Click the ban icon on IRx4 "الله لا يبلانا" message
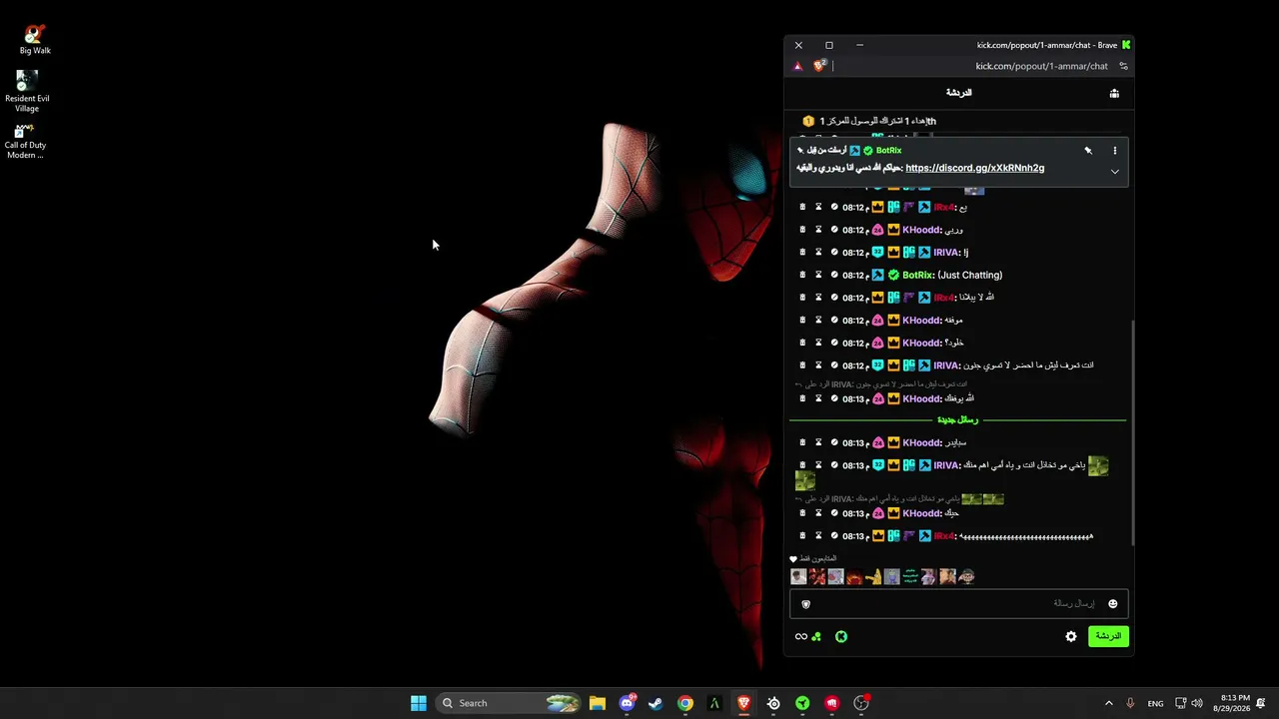Screen dimensions: 1279x719 834,298
